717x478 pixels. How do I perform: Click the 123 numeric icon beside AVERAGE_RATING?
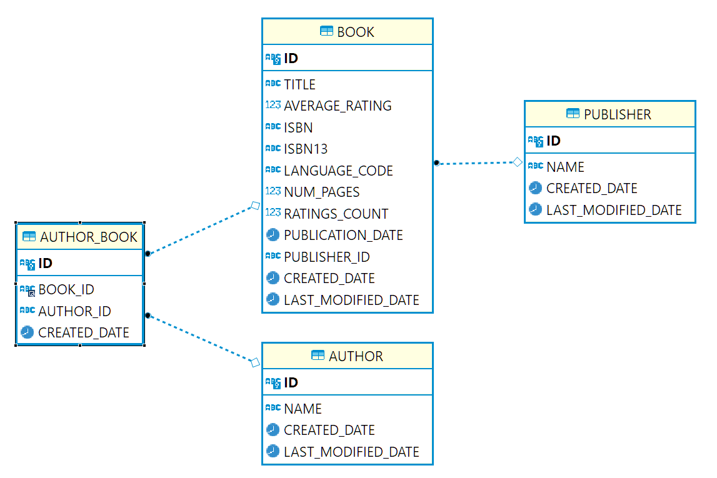[273, 106]
